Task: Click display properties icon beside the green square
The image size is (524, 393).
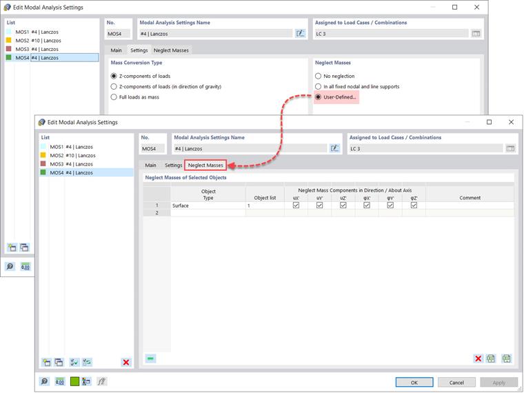Action: pyautogui.click(x=86, y=381)
